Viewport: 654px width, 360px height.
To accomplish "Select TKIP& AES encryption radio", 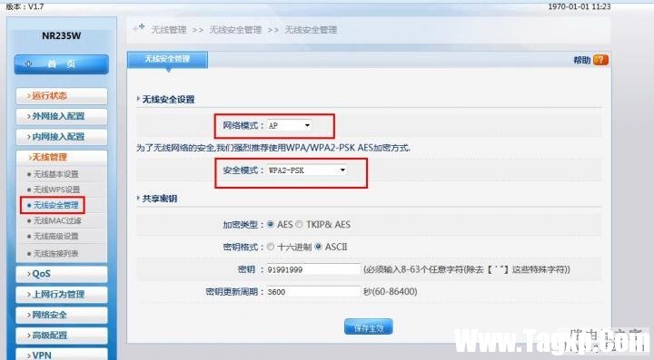I will [299, 224].
